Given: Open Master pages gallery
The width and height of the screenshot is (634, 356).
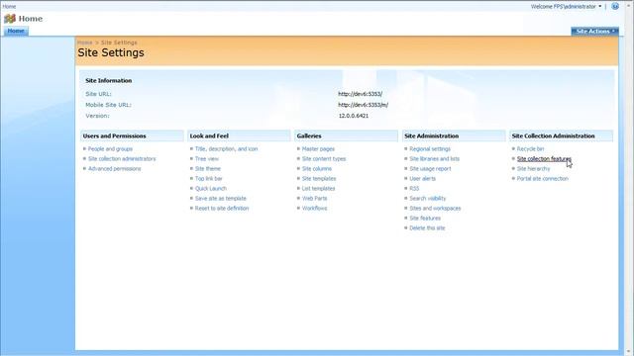Looking at the screenshot, I should click(x=318, y=149).
